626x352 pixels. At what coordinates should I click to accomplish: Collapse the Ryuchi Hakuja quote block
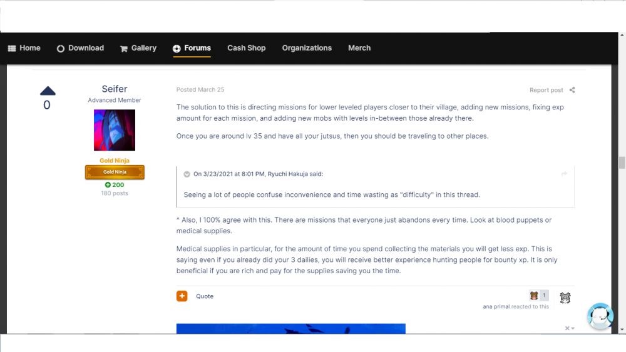point(187,174)
